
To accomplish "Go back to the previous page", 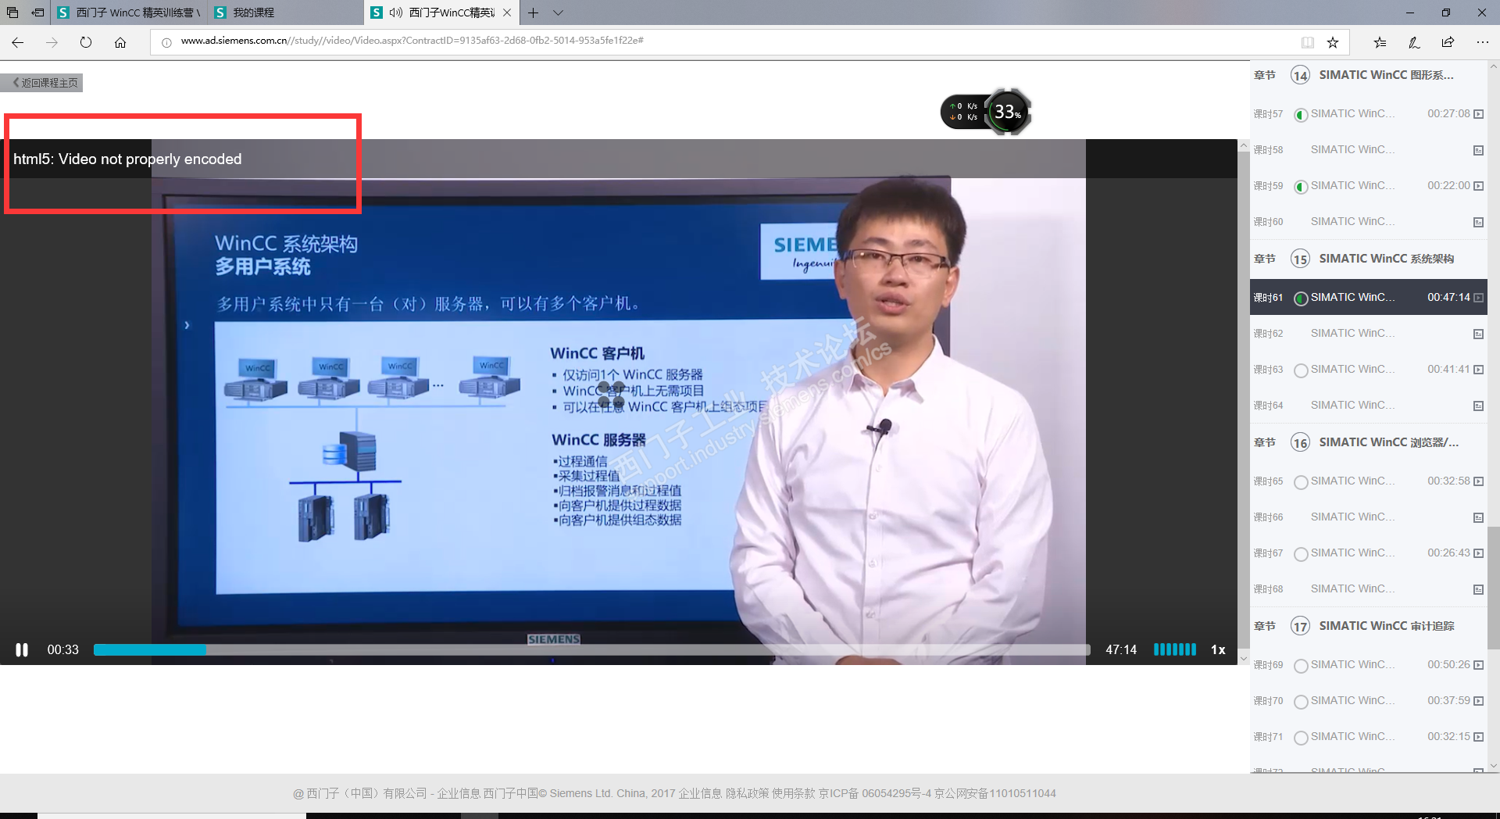I will pyautogui.click(x=18, y=42).
